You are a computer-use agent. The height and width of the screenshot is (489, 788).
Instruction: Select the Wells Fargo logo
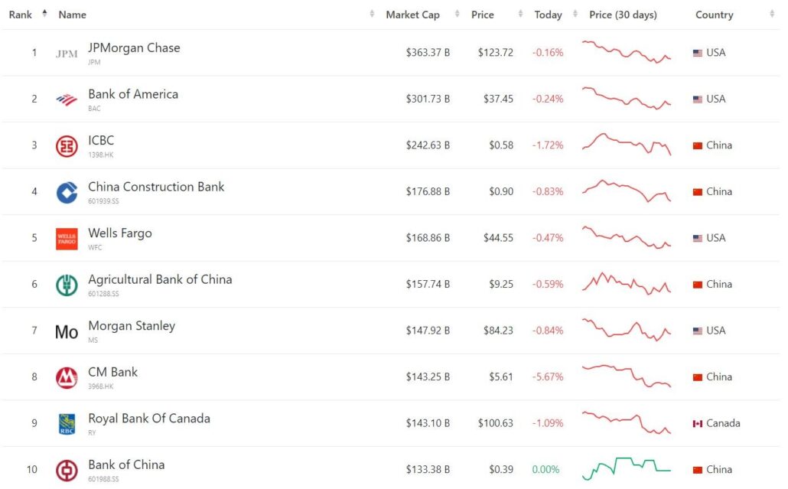66,237
